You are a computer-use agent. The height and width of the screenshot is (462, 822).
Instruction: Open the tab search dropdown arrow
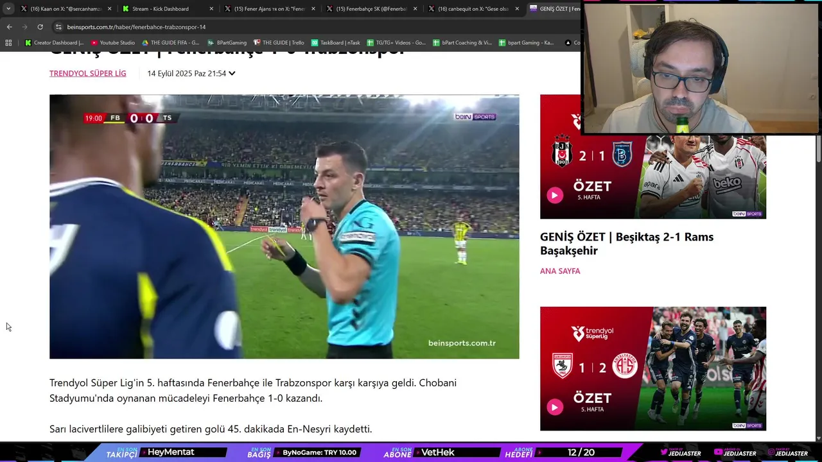point(8,9)
